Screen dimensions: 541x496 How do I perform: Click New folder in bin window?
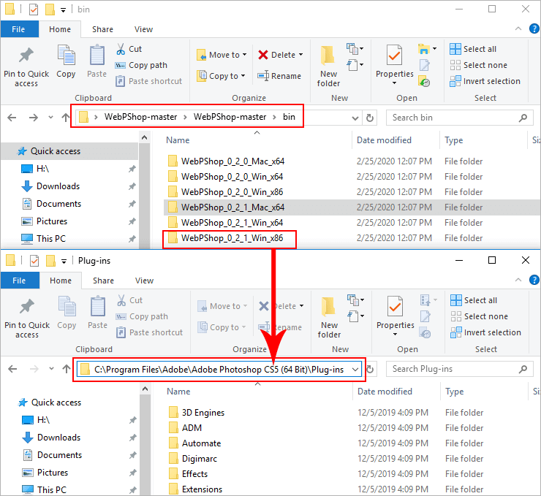[x=328, y=67]
